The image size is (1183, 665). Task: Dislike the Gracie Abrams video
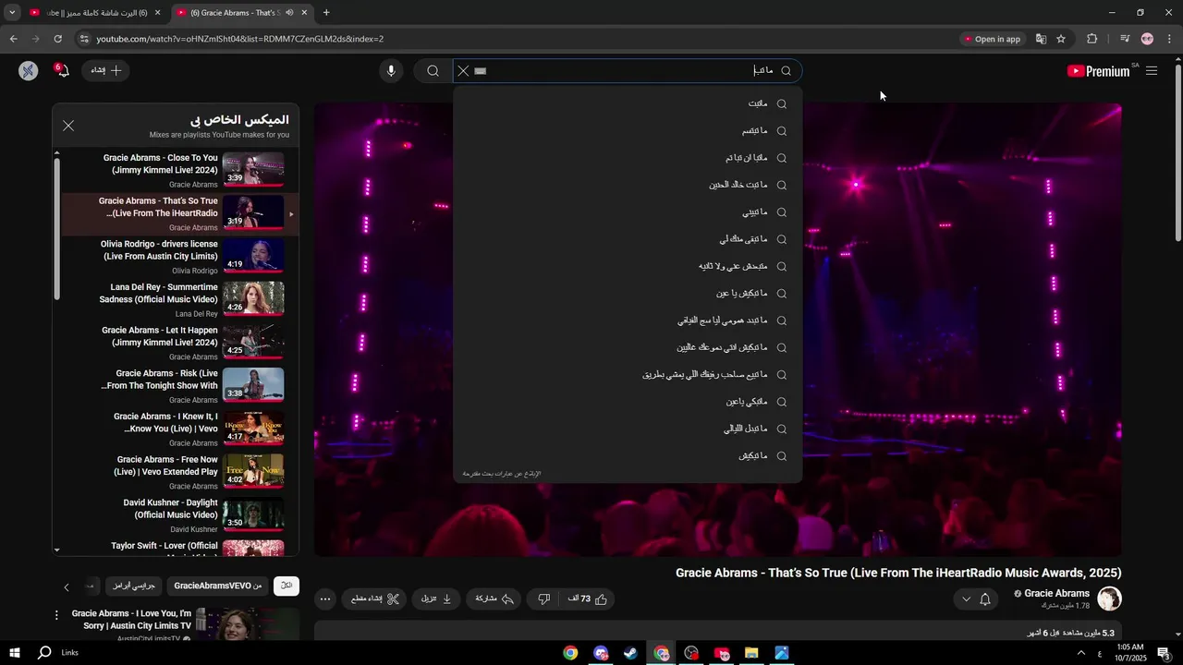pos(544,599)
